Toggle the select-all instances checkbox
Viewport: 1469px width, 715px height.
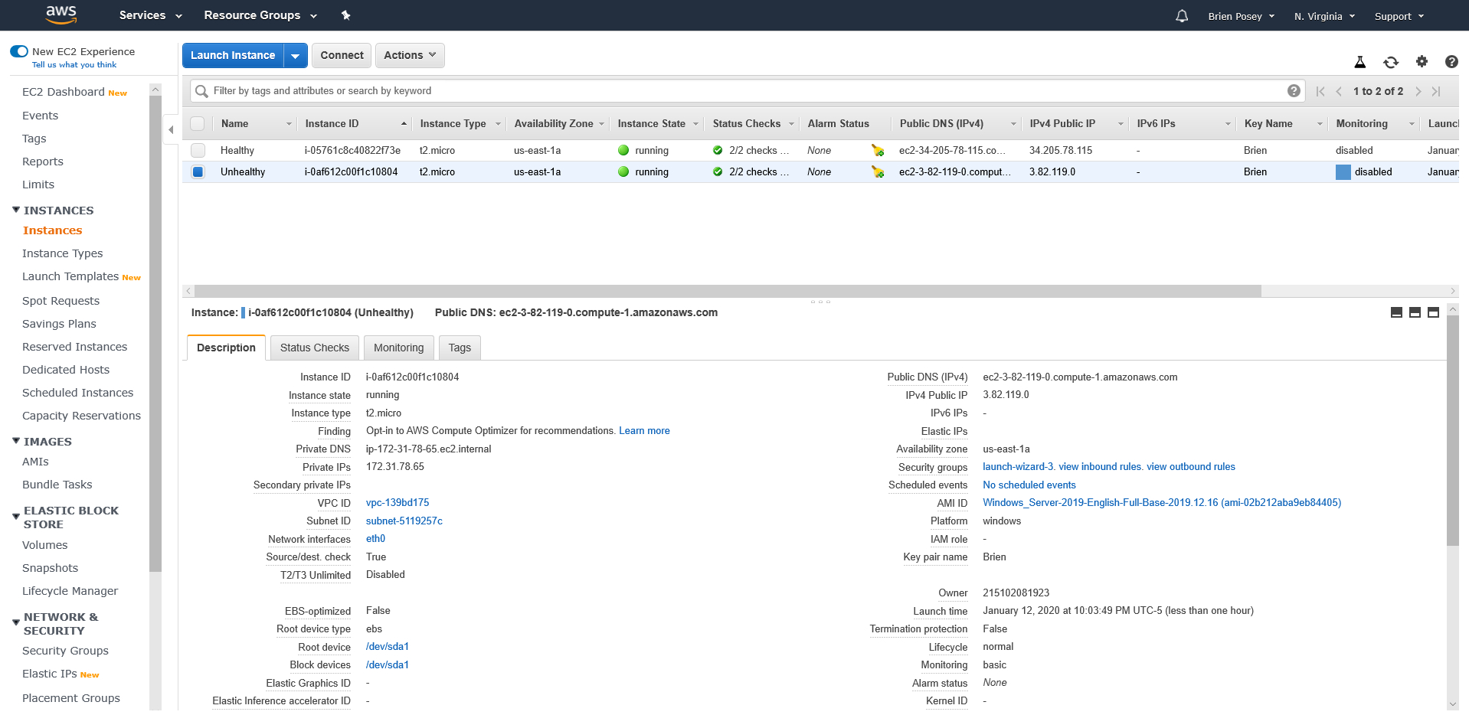[198, 124]
